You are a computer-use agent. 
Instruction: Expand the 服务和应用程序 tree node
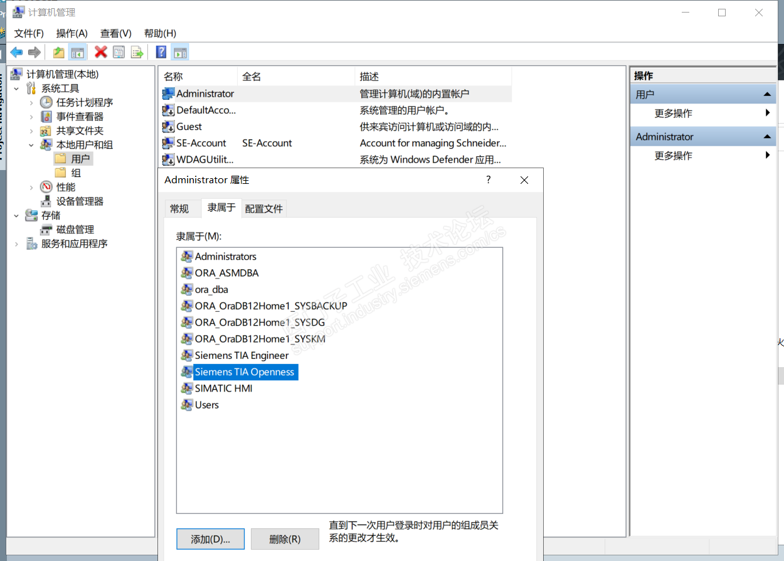pos(17,243)
